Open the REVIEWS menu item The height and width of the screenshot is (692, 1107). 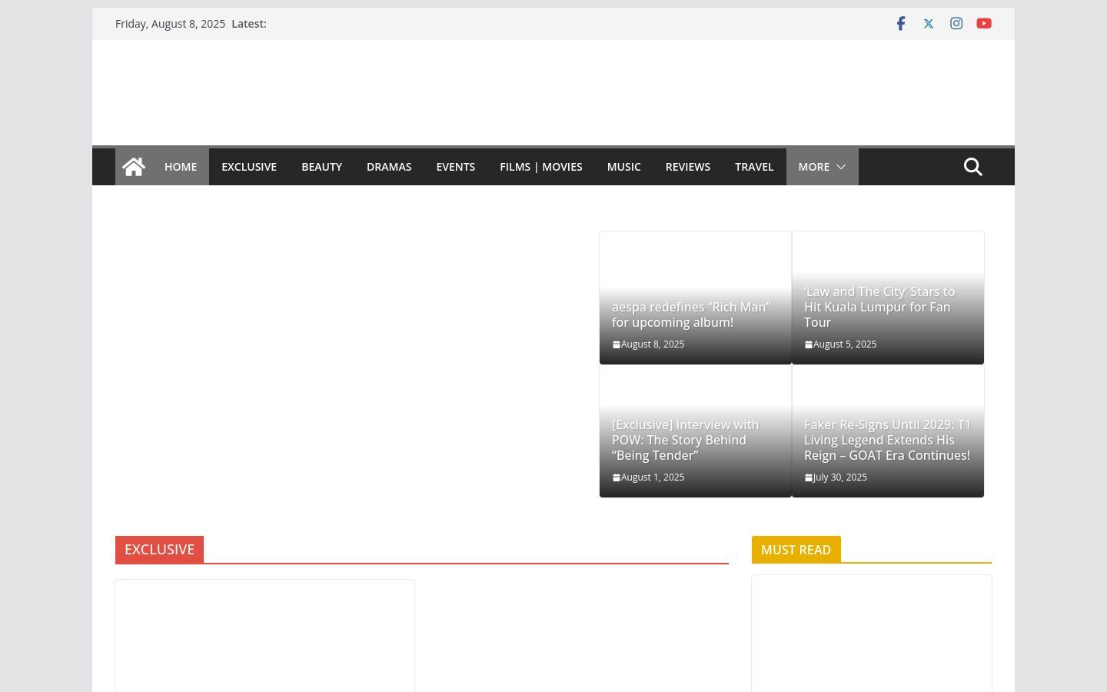click(688, 167)
